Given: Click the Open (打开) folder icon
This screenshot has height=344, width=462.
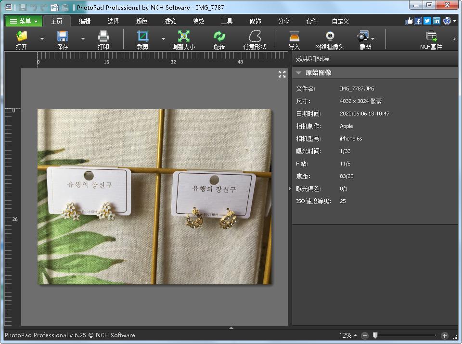Looking at the screenshot, I should (x=21, y=37).
